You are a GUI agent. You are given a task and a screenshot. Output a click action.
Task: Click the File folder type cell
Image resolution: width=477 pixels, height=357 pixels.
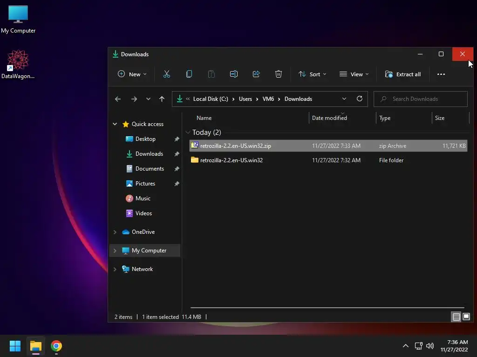pos(391,160)
